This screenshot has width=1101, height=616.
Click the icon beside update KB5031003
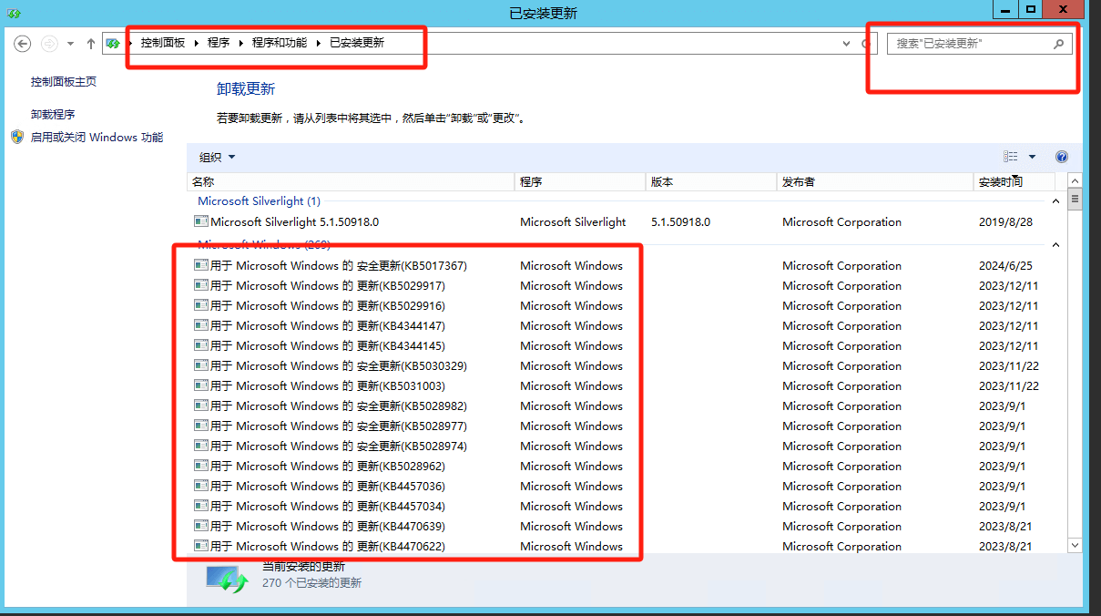pyautogui.click(x=201, y=385)
